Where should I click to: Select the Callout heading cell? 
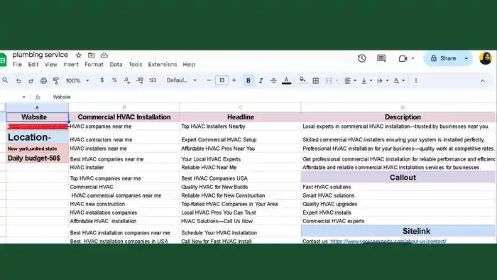point(398,177)
